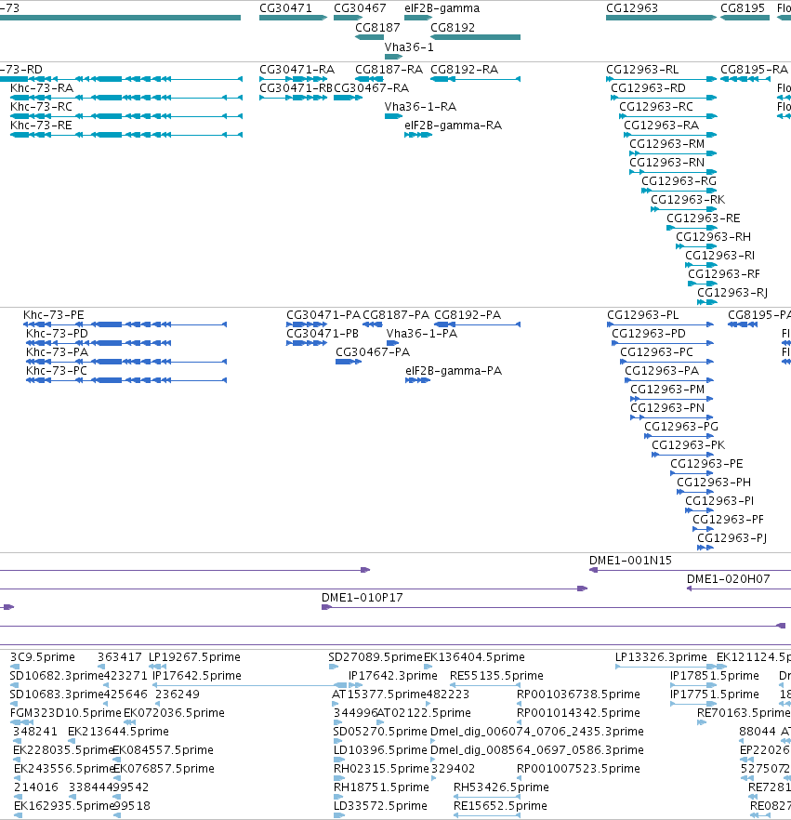Screen dimensions: 791x820
Task: Open transcript CG12963-RJ
Action: (x=732, y=293)
